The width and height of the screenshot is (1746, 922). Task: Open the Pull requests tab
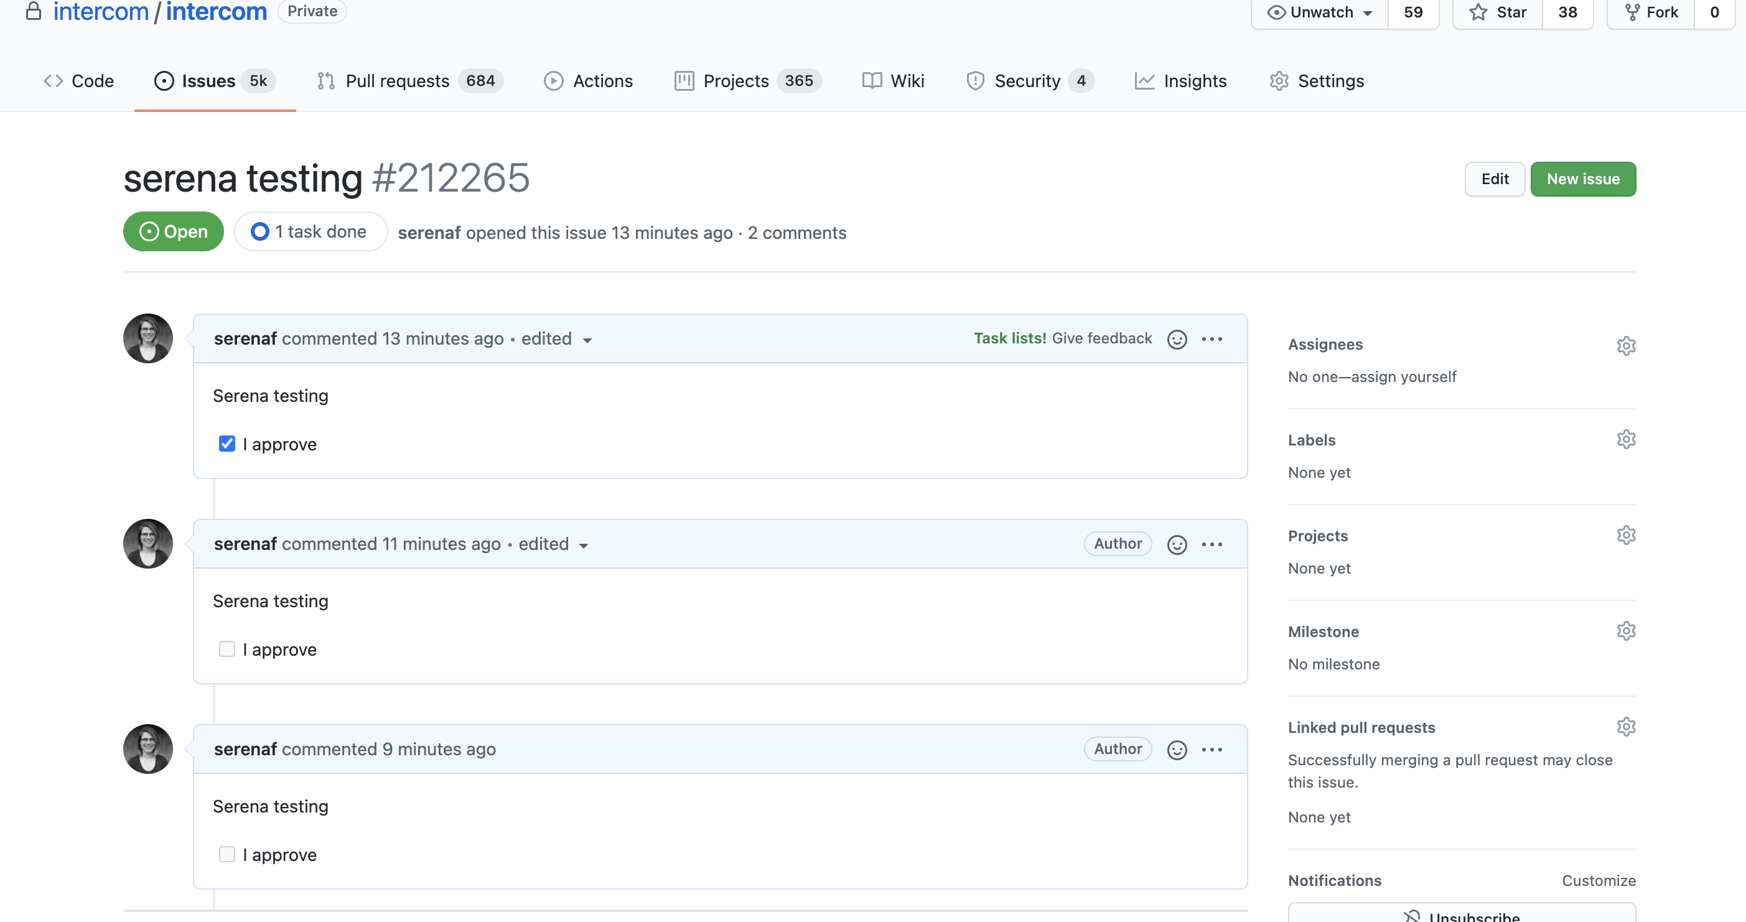click(x=409, y=81)
